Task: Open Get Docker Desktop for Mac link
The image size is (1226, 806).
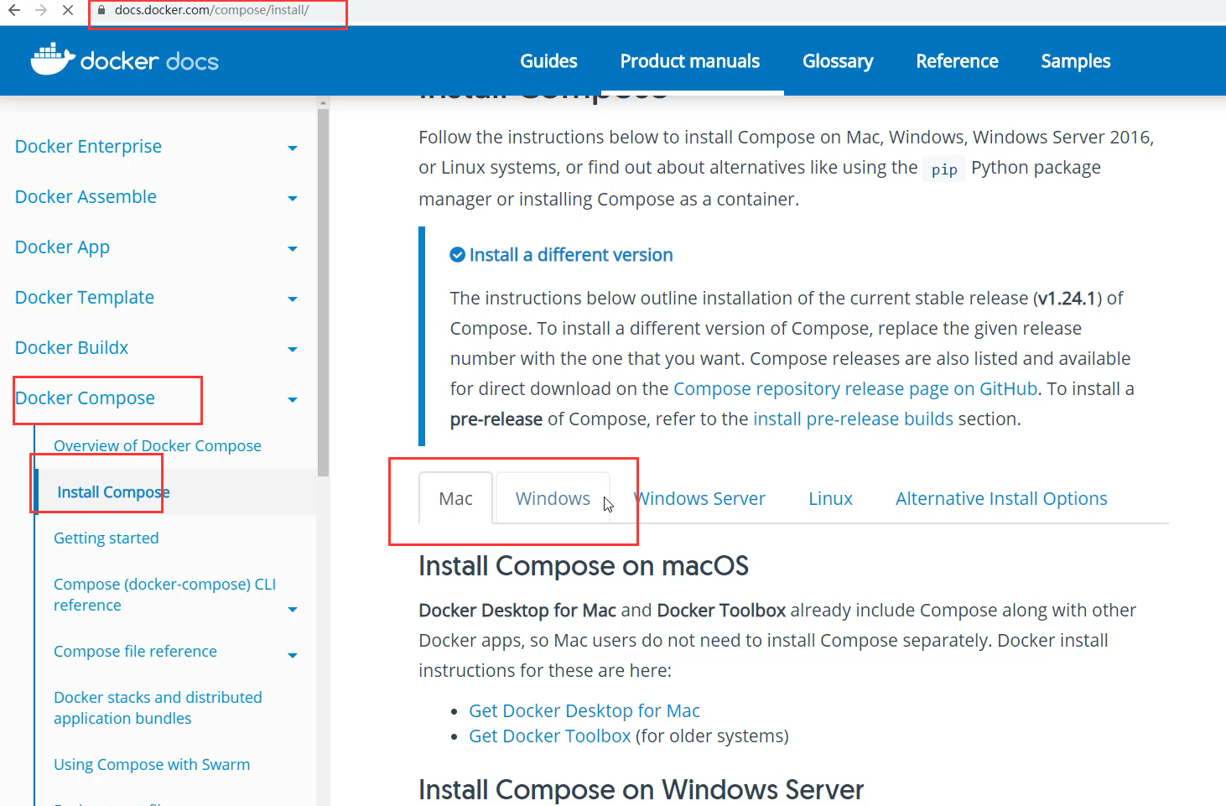Action: point(584,710)
